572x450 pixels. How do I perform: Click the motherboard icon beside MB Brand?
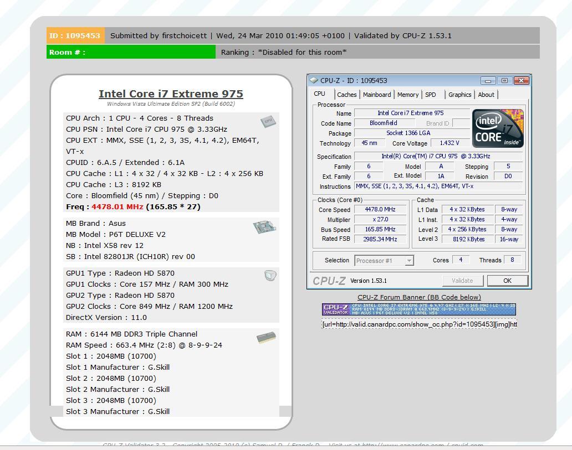[264, 227]
